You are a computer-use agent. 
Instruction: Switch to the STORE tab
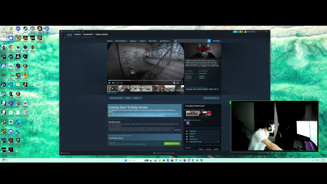69,34
